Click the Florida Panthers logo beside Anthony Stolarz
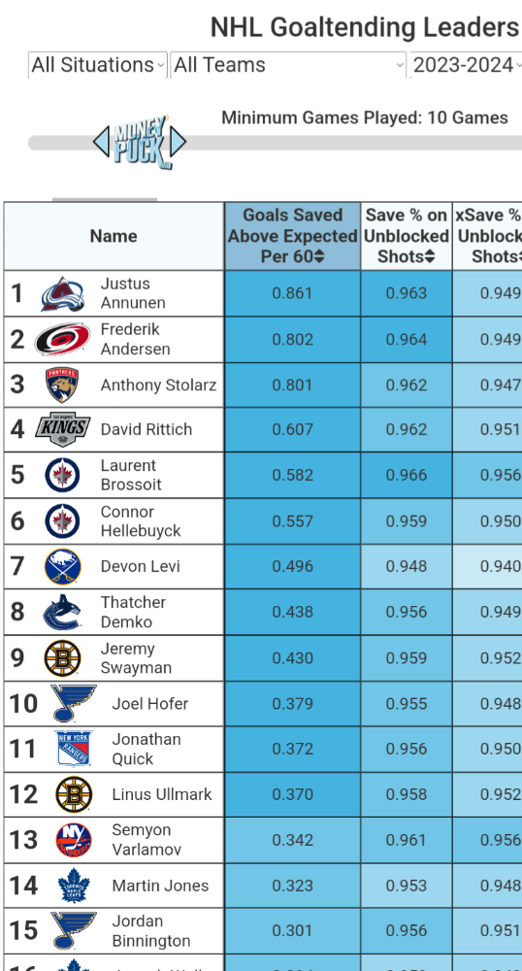Screen dimensions: 522x971 [x=62, y=385]
